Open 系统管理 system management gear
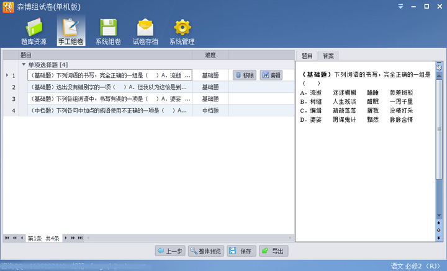The image size is (447, 271). pos(181,32)
